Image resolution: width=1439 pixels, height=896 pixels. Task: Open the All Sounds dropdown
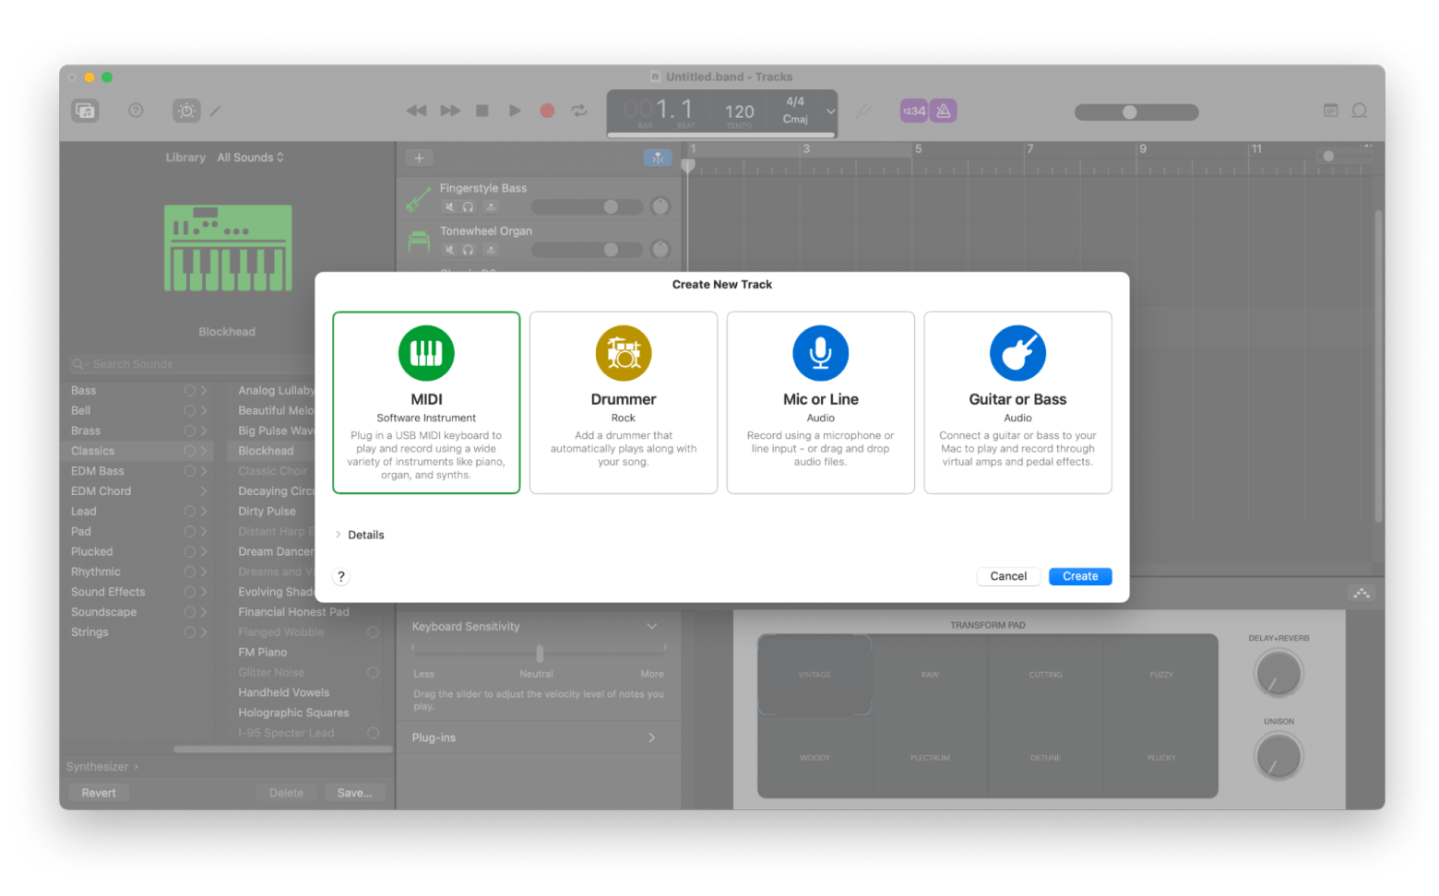tap(250, 158)
